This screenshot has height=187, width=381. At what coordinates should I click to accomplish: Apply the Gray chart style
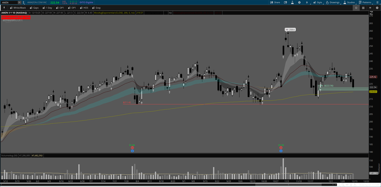96,7
